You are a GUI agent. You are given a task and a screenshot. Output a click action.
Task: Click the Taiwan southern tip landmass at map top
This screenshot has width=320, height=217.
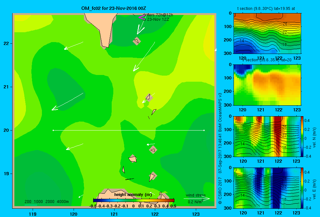(x=102, y=28)
